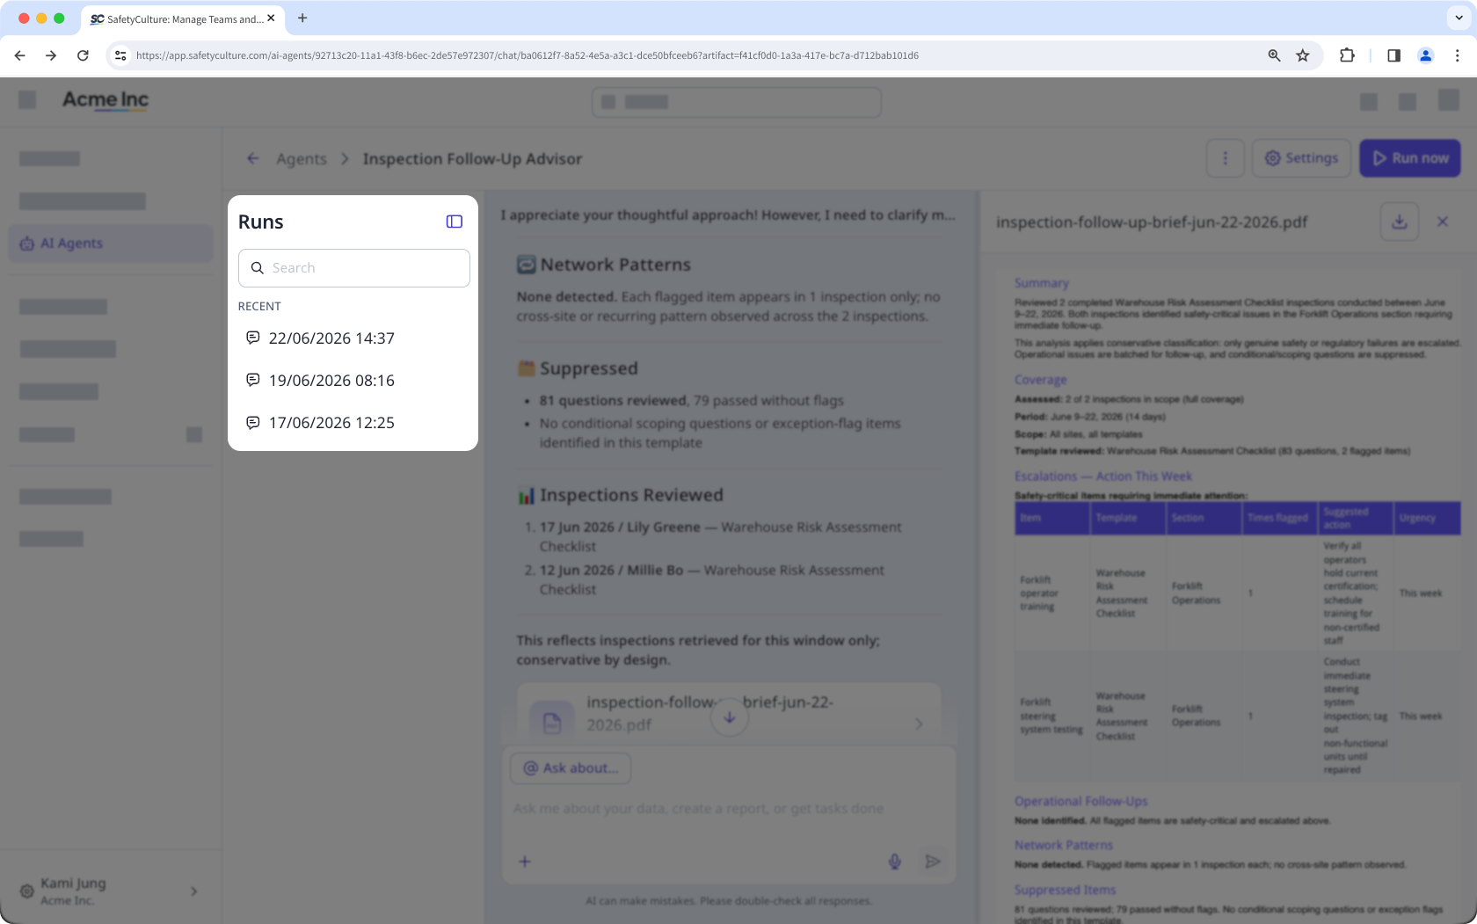The width and height of the screenshot is (1477, 924).
Task: Click the Escalations — Action This Week heading
Action: [x=1103, y=477]
